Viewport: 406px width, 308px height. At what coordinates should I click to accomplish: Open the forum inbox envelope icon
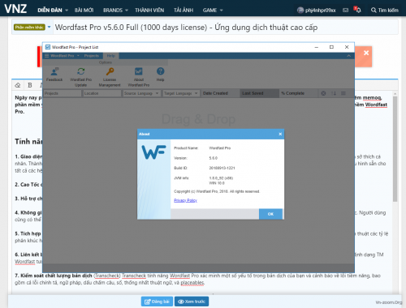point(345,11)
